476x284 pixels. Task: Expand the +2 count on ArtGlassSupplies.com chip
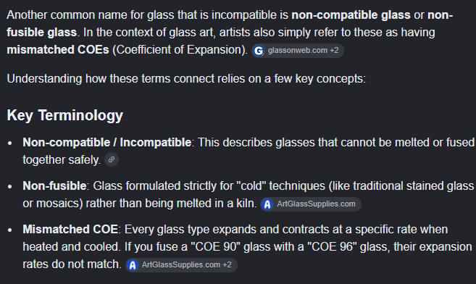point(227,265)
